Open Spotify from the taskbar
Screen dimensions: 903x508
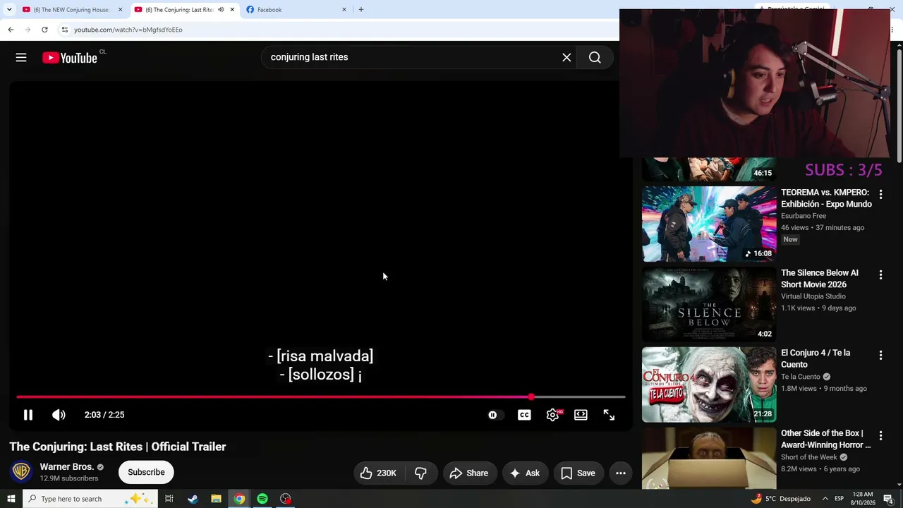coord(262,499)
